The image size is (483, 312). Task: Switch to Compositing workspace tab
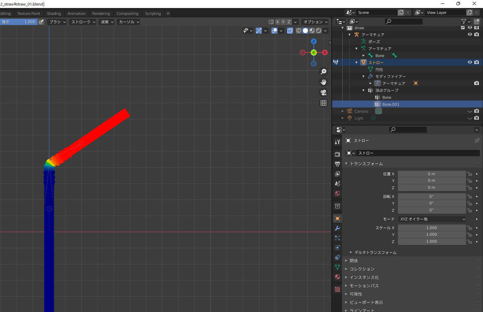tap(127, 14)
